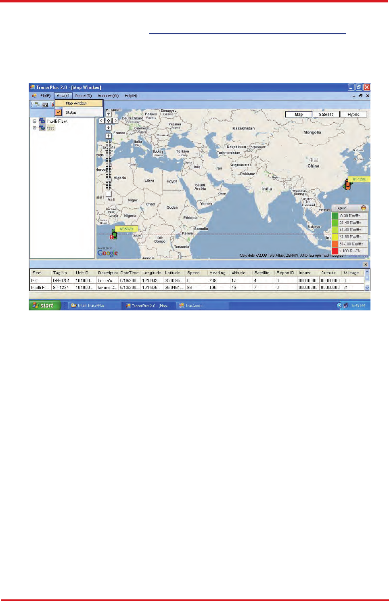Click the 'kevin's C...' description cell

(x=107, y=287)
